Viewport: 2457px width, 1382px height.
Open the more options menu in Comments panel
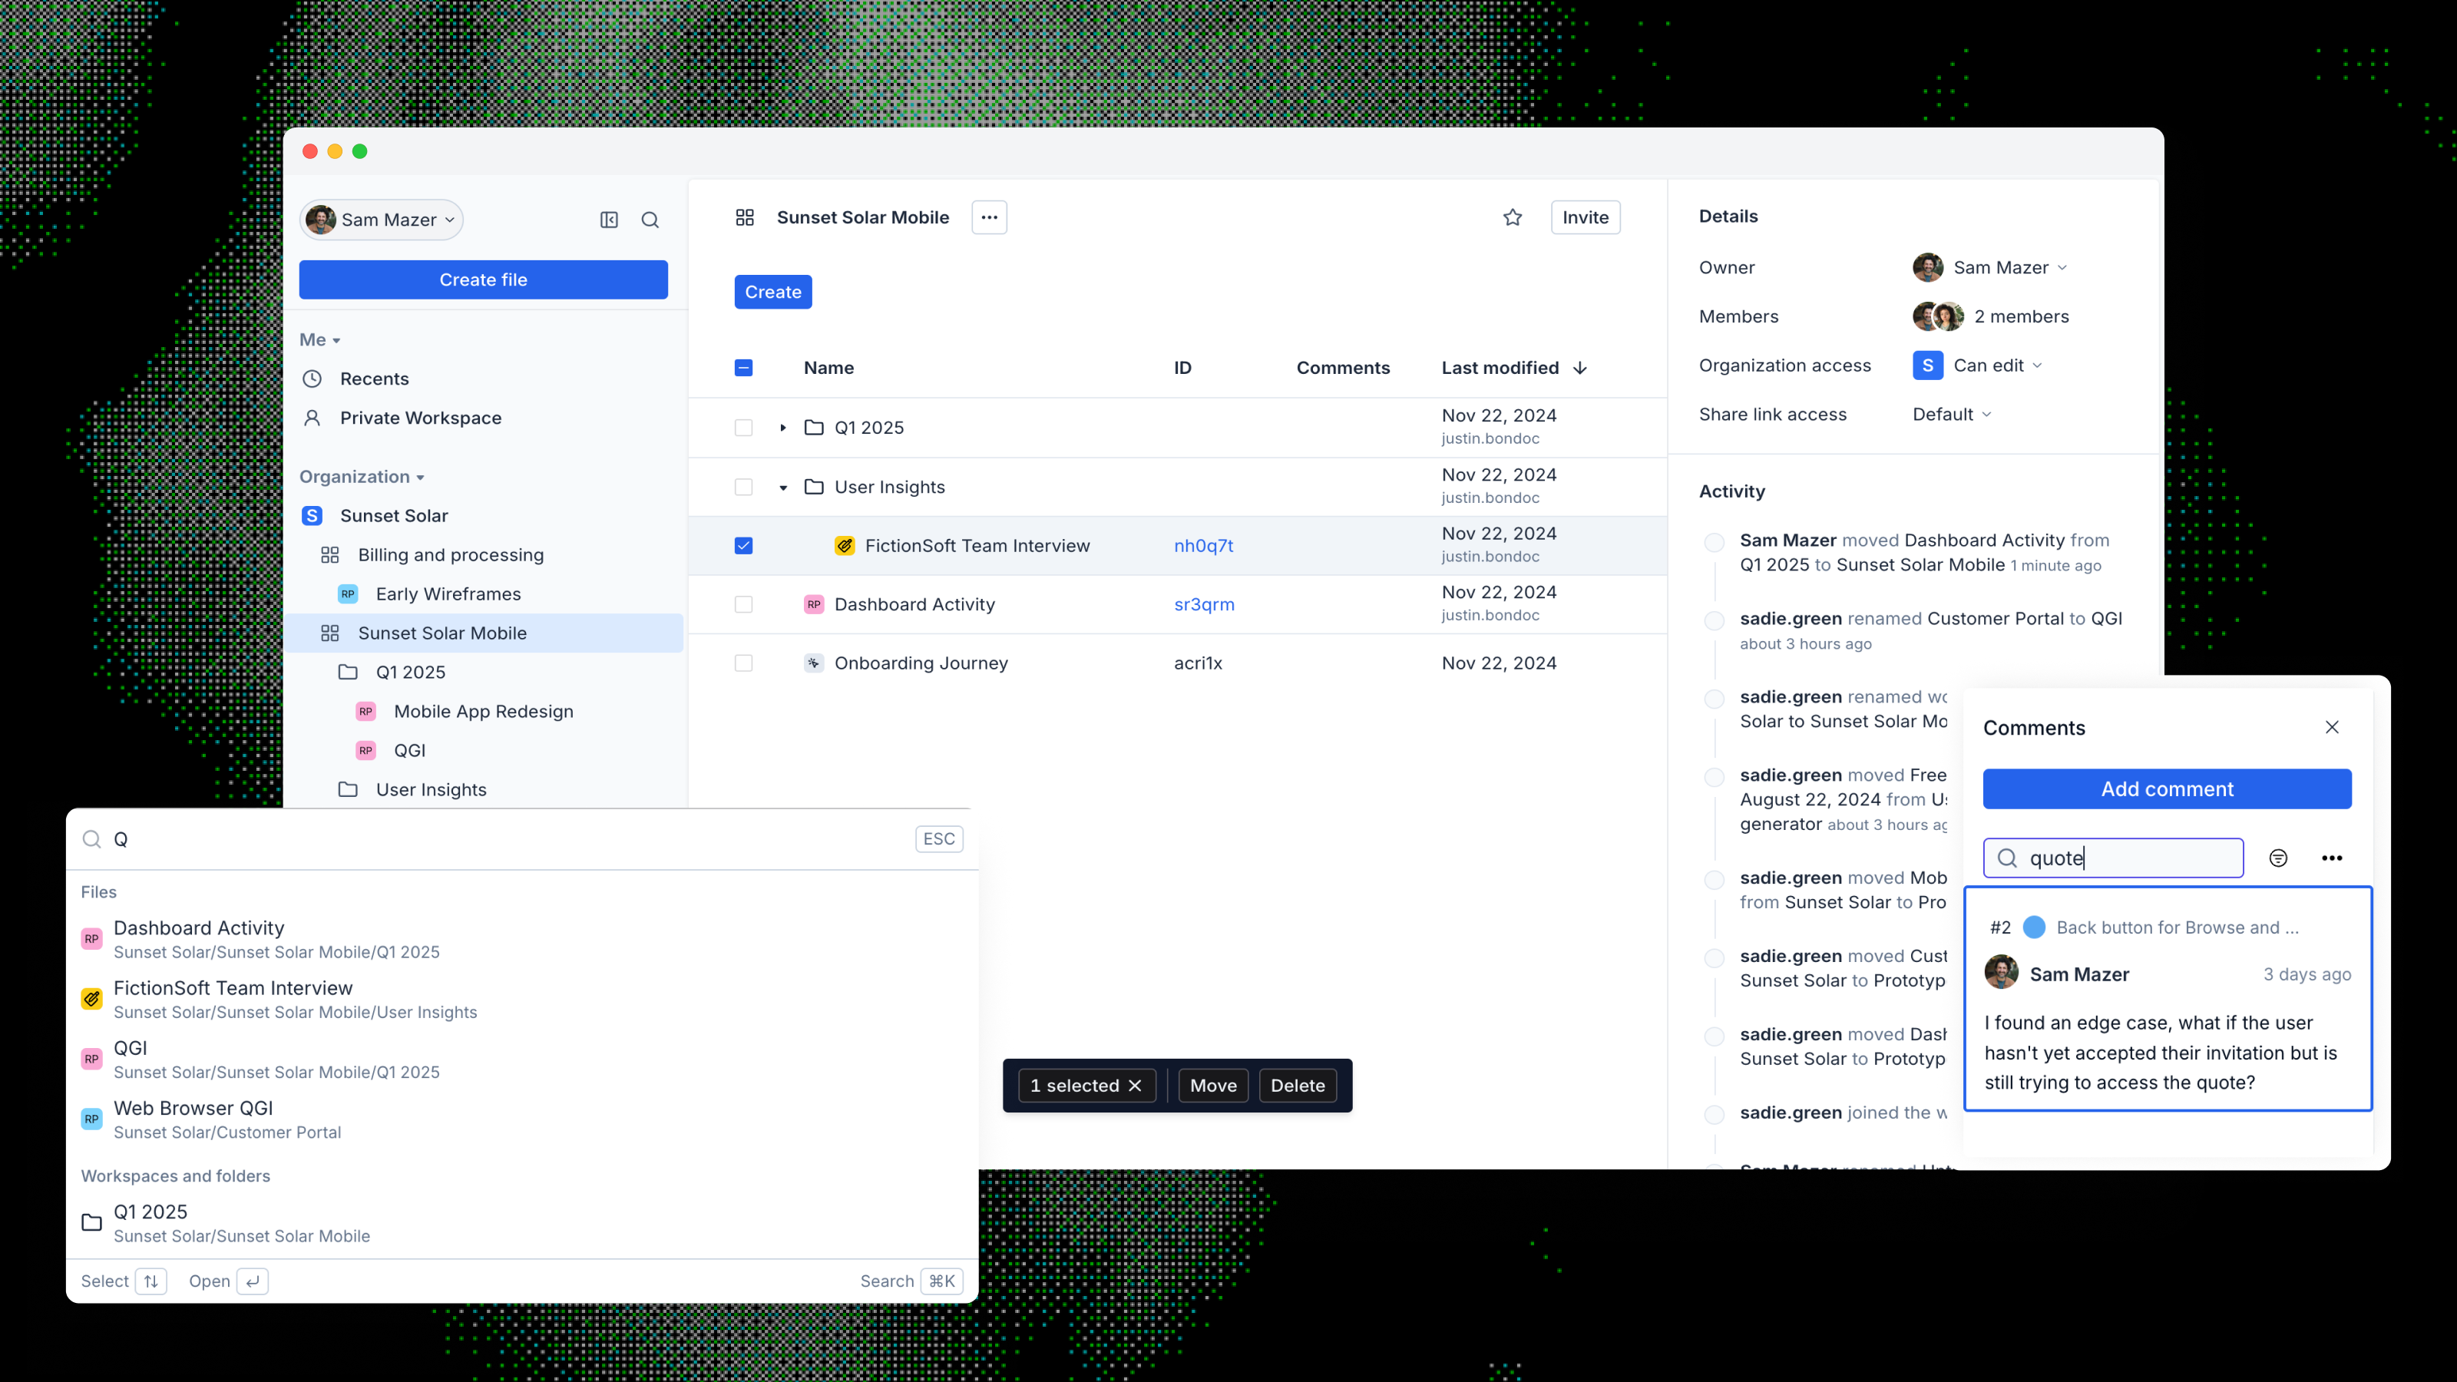[x=2332, y=858]
